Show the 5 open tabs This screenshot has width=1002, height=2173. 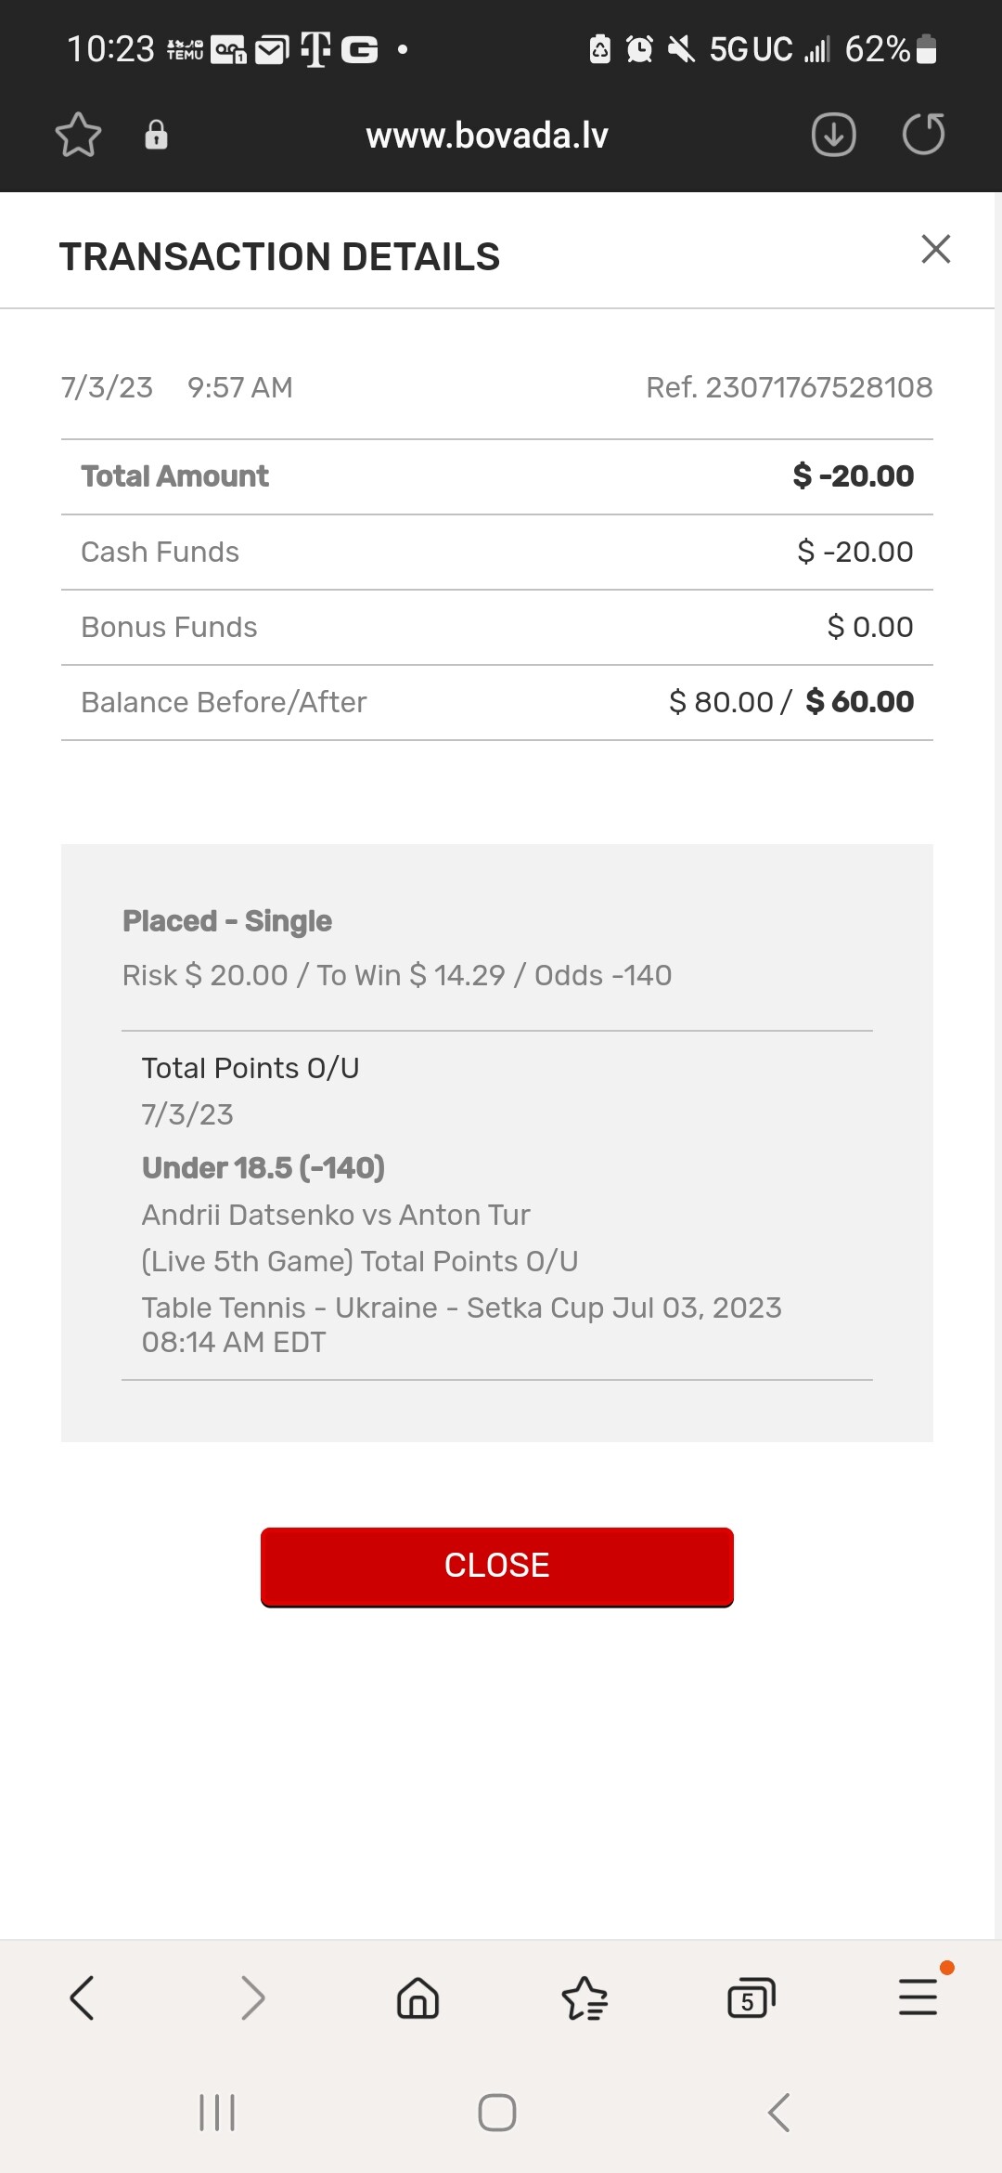(x=751, y=1997)
